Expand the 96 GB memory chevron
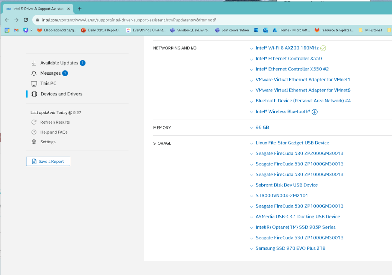Screen dimensions: 392x275 tap(251, 128)
